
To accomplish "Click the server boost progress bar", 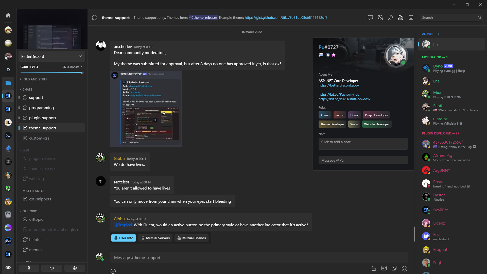I will (x=51, y=71).
